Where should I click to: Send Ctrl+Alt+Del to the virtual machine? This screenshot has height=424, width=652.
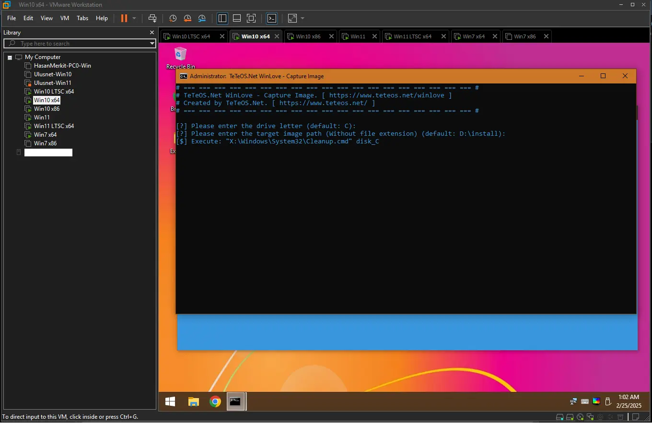click(x=152, y=18)
